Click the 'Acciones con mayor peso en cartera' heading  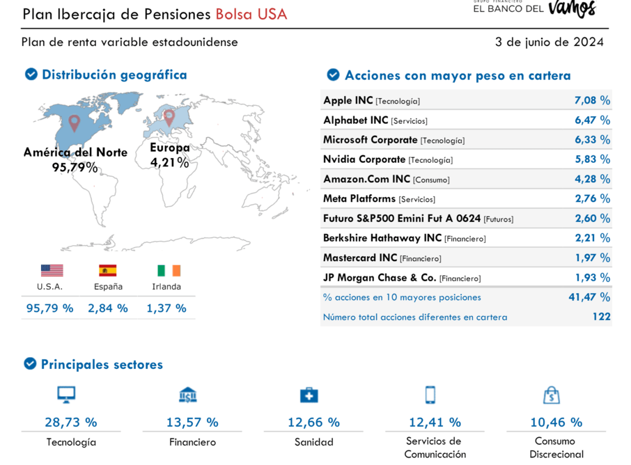click(x=458, y=75)
